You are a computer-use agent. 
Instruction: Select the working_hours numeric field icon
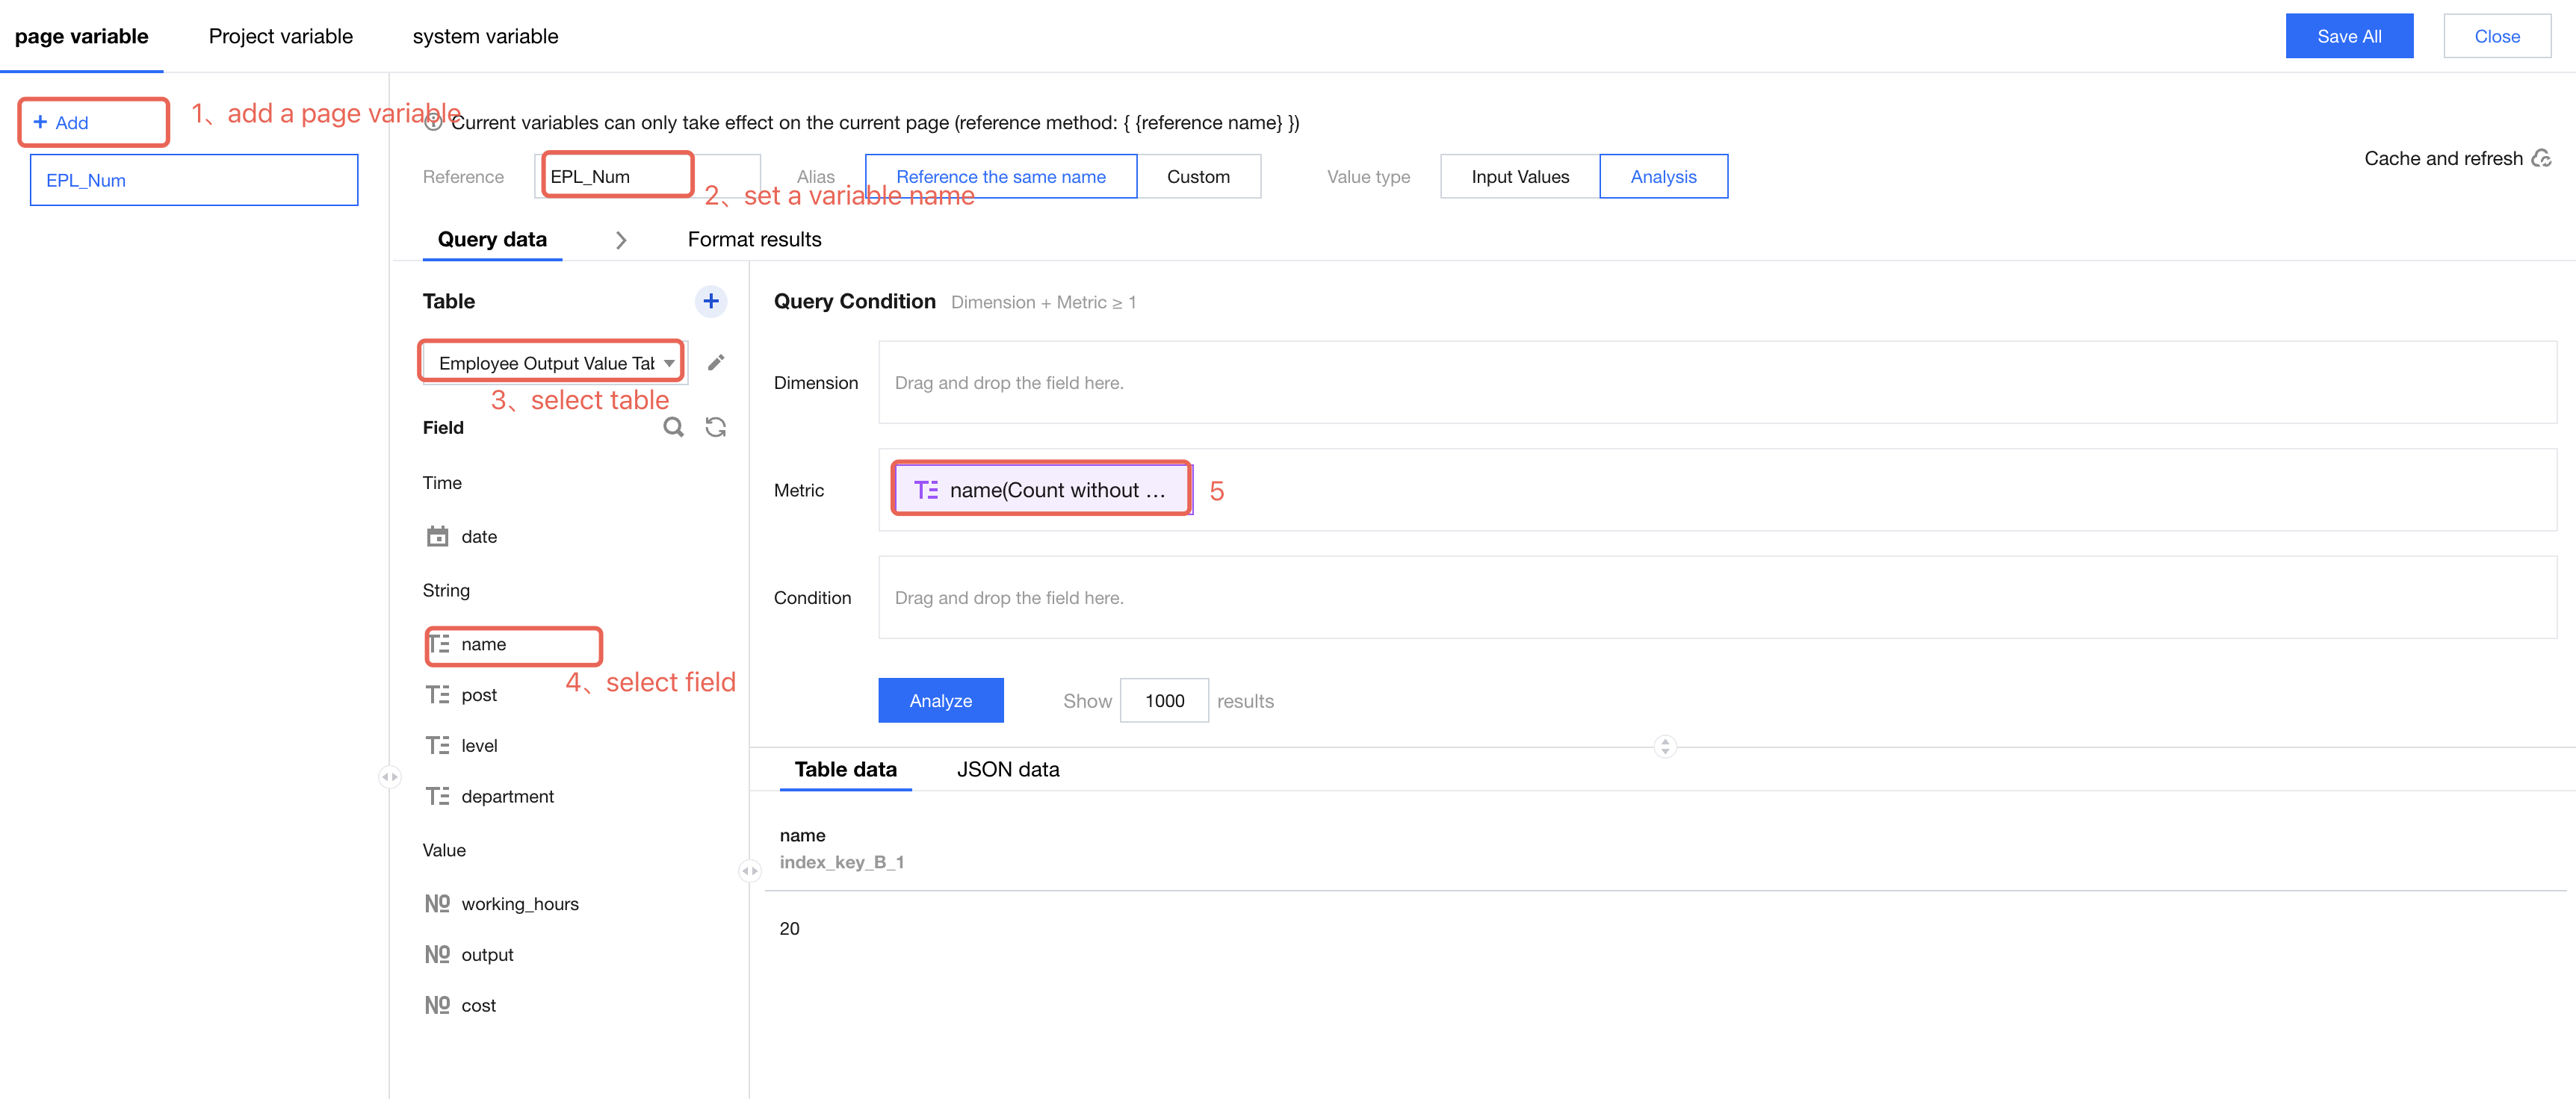click(437, 903)
